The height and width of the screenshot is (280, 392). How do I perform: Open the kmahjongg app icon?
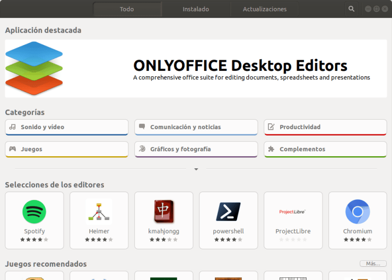(x=164, y=211)
